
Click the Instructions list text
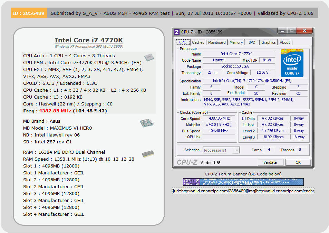click(255, 102)
